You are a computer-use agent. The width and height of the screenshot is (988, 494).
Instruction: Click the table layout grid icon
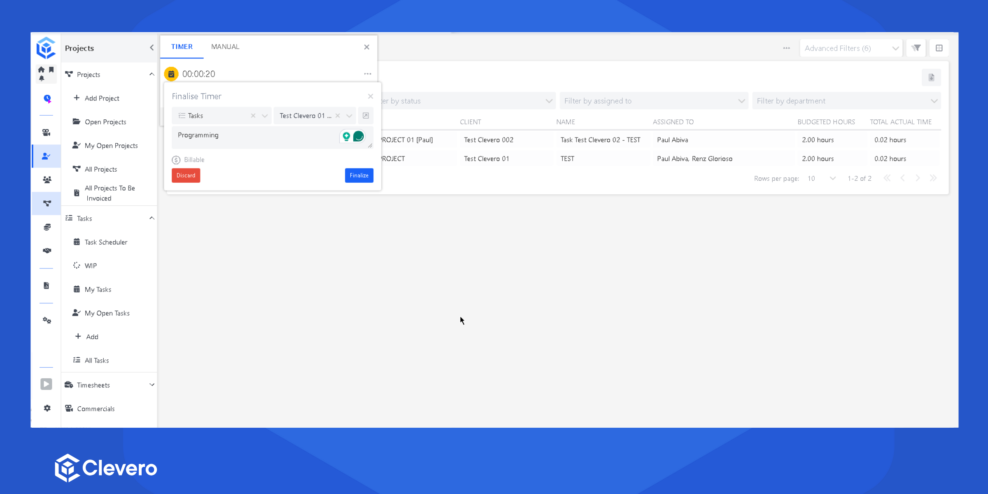(x=939, y=48)
